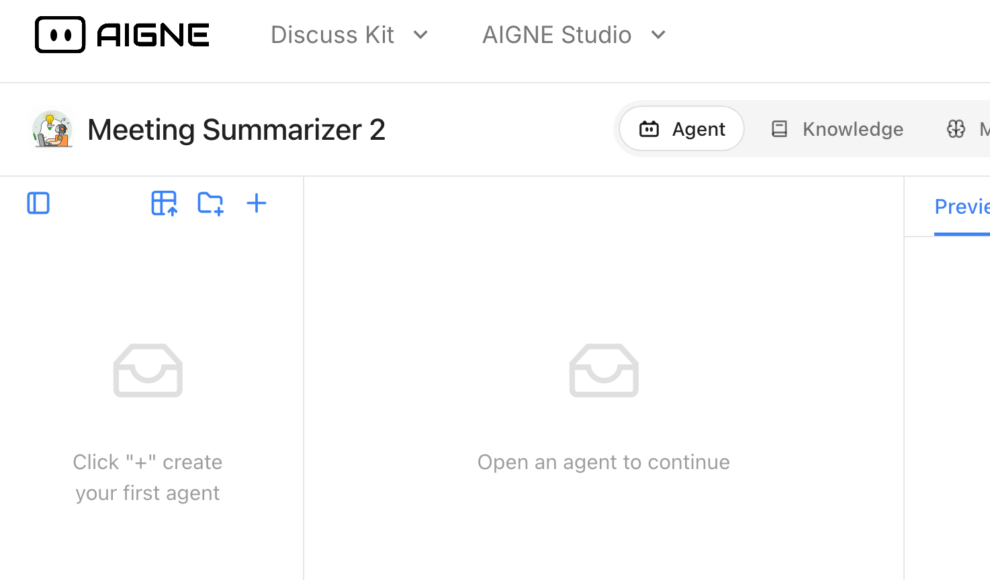990x580 pixels.
Task: Click the book icon beside Knowledge
Action: tap(779, 129)
